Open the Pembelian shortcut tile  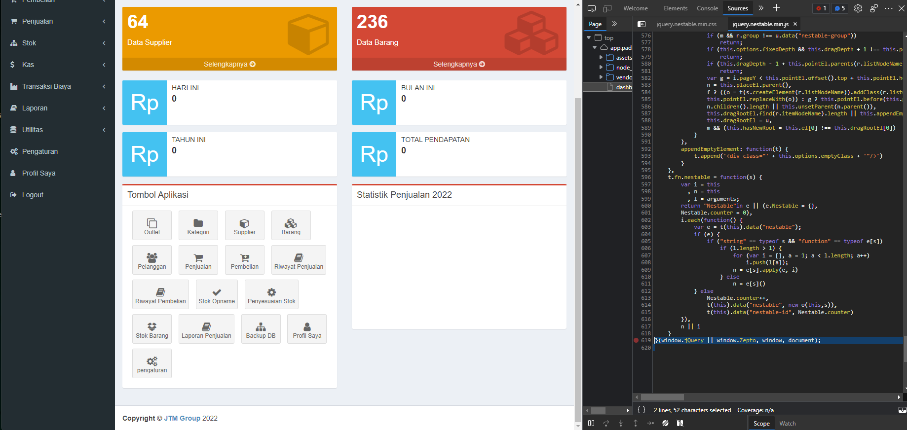pyautogui.click(x=245, y=260)
